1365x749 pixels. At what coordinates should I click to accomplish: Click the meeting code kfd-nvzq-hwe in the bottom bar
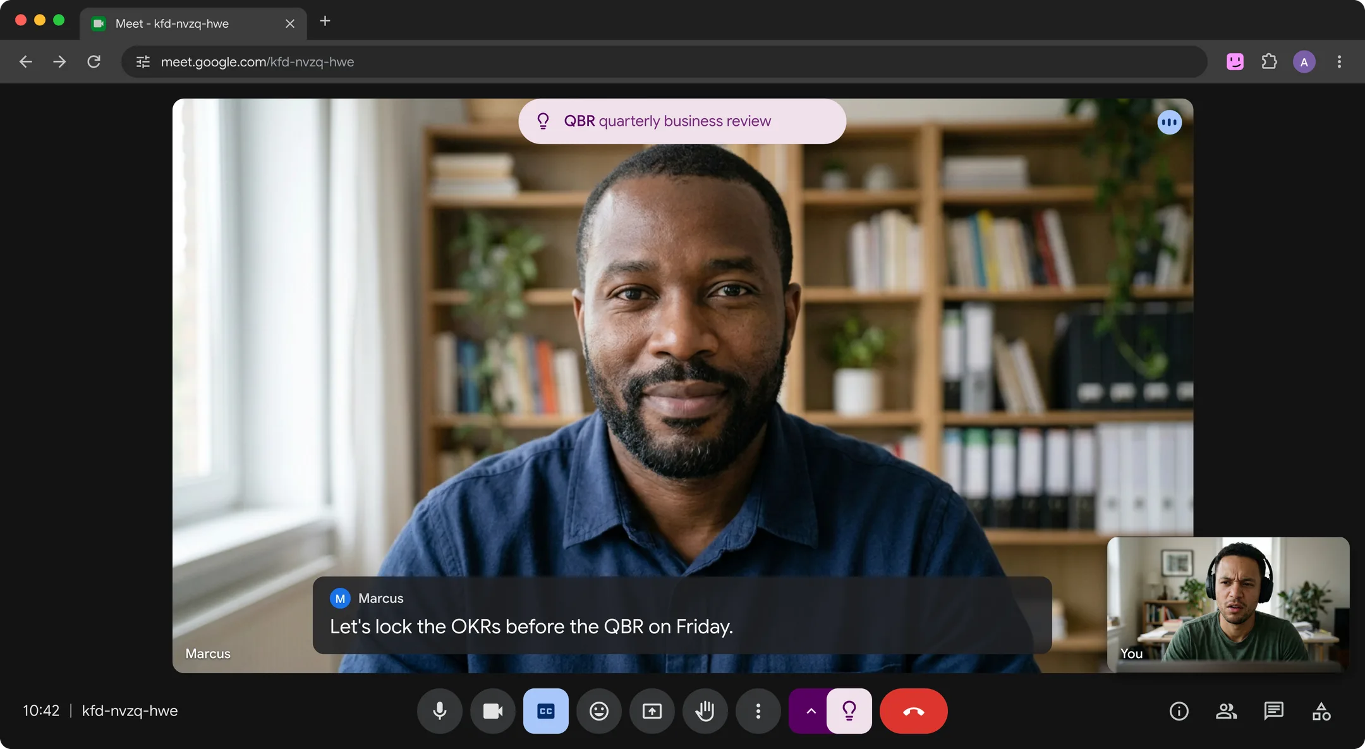(130, 710)
